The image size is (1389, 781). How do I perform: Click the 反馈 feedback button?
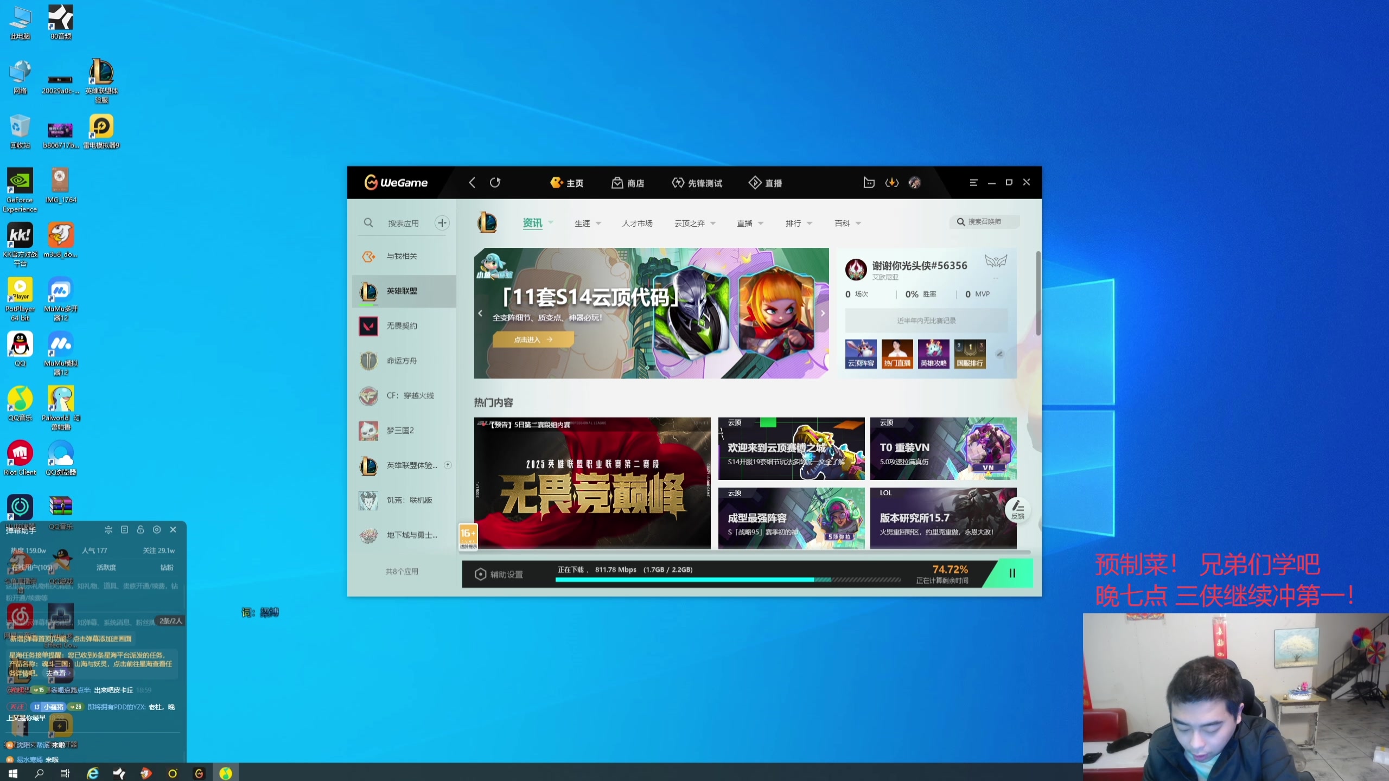pyautogui.click(x=1017, y=510)
